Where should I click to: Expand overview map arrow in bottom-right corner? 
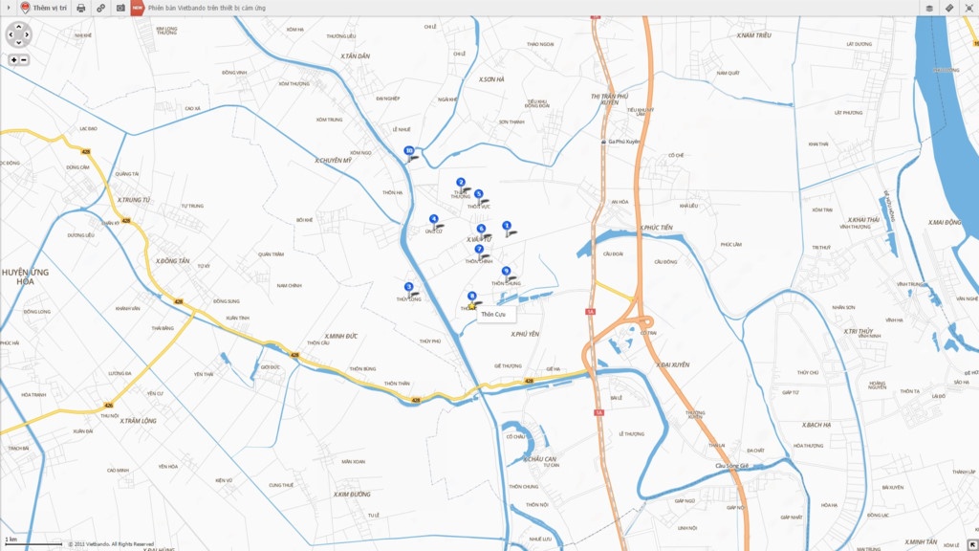[972, 544]
